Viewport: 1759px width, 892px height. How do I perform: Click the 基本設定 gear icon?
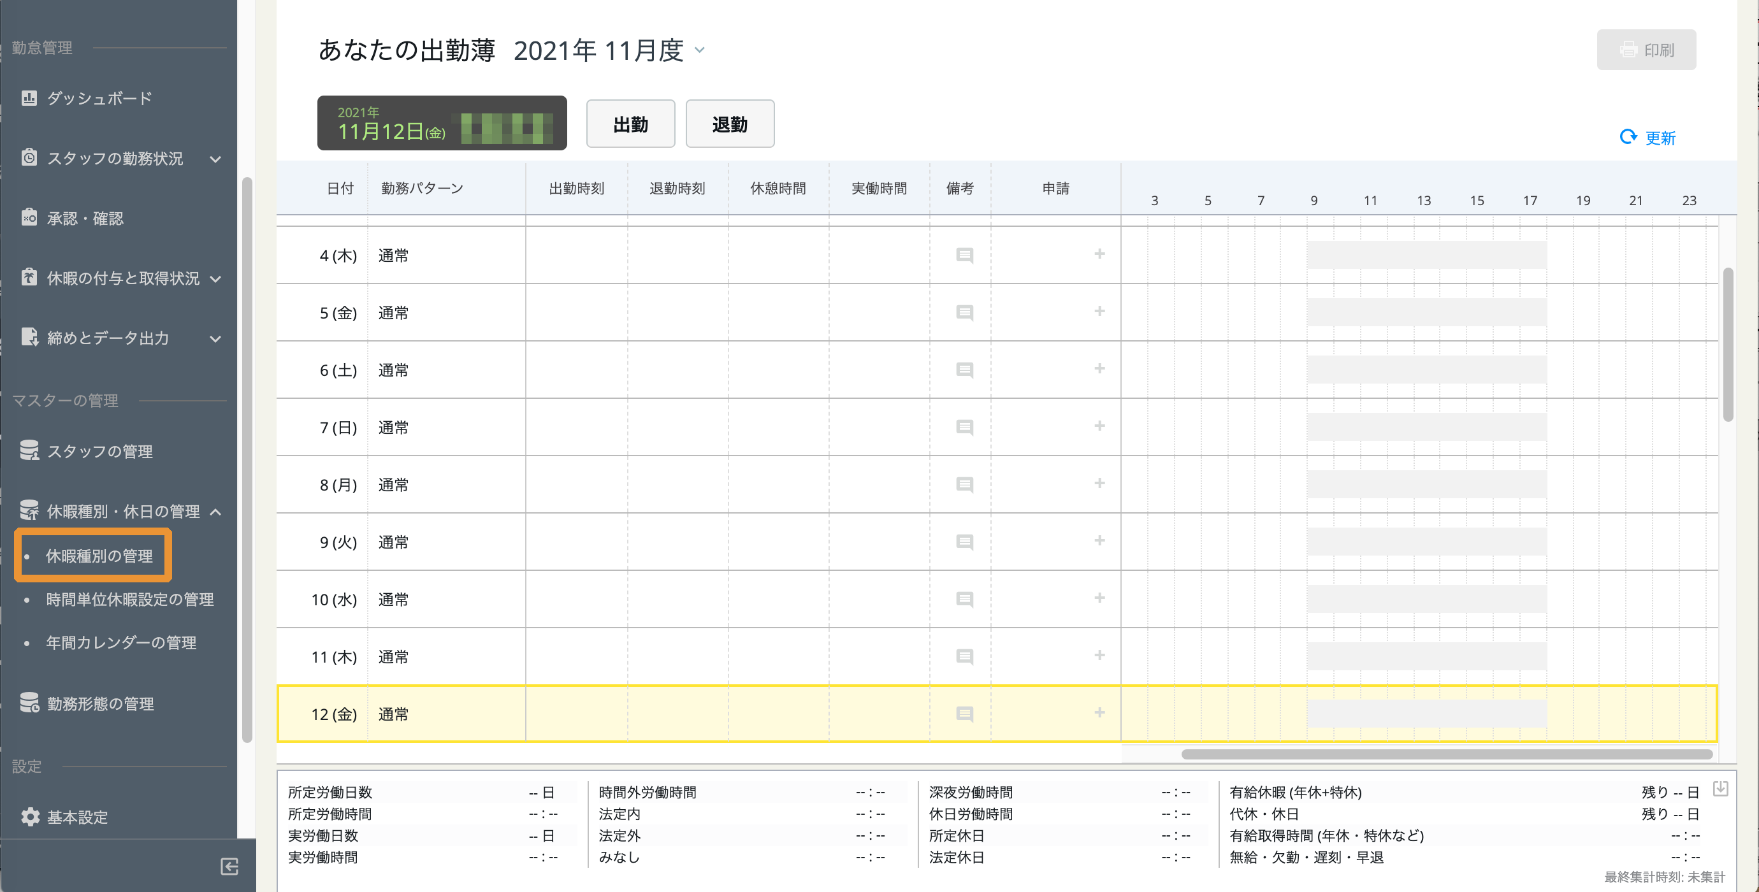29,817
